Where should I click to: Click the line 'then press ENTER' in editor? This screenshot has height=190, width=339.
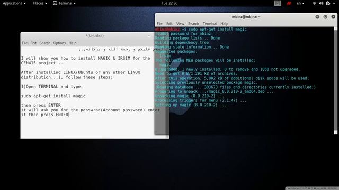click(41, 105)
